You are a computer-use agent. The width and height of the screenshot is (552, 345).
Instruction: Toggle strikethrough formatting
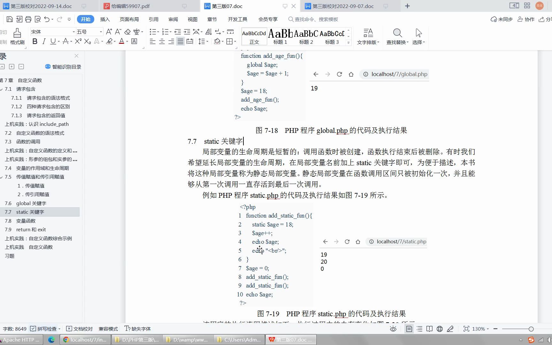point(66,41)
